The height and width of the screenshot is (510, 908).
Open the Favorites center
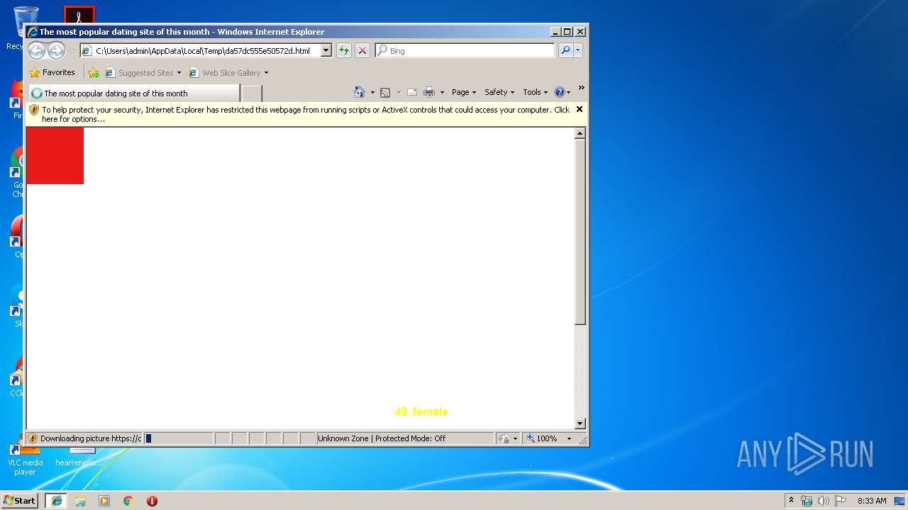(x=52, y=72)
